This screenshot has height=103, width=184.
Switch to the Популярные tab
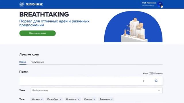tap(37, 62)
